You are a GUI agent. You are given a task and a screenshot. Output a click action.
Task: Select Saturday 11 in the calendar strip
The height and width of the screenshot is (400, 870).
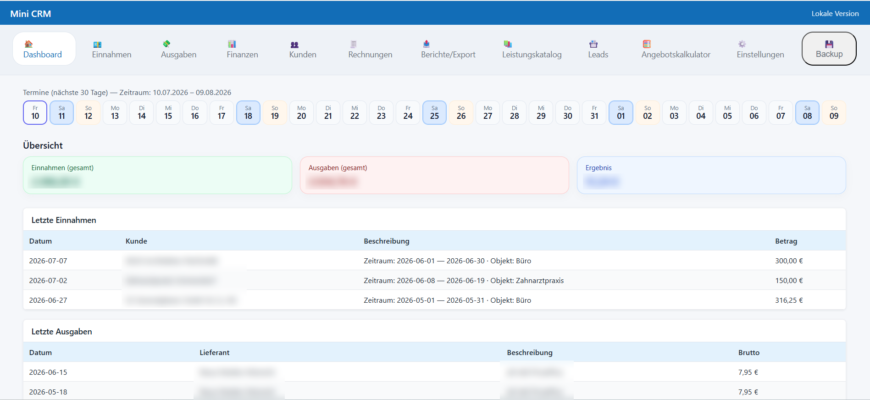tap(62, 112)
